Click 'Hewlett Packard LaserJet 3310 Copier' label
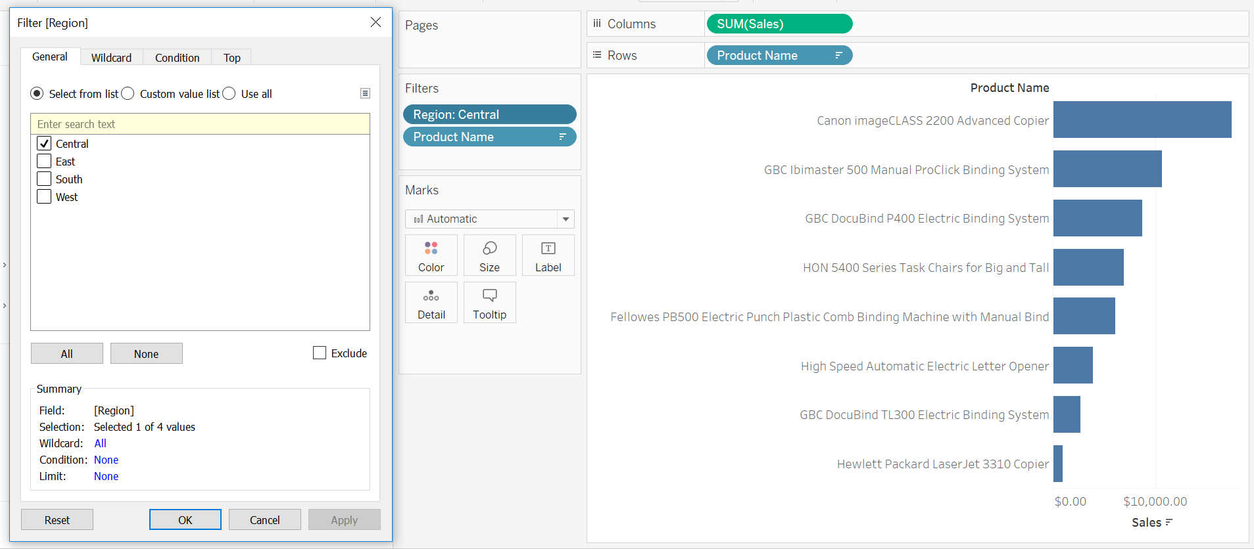 943,464
